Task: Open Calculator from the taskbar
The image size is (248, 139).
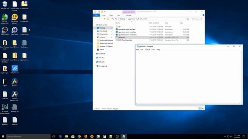Action: 105,136
